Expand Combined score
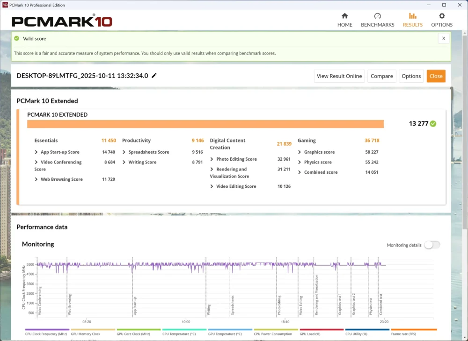 pyautogui.click(x=300, y=172)
